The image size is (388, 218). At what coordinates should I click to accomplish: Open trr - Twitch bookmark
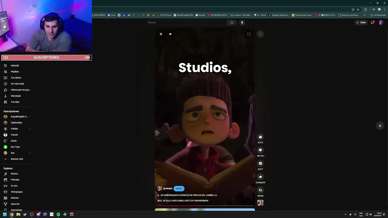260,15
